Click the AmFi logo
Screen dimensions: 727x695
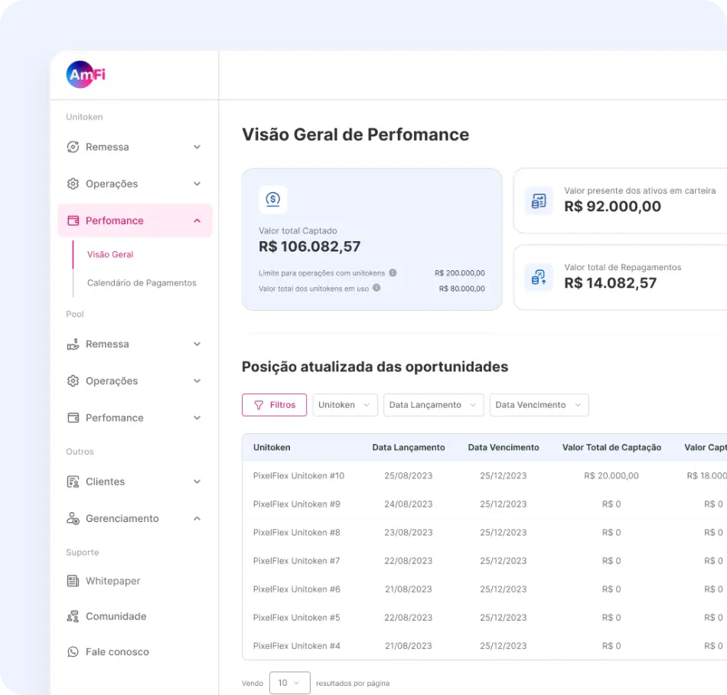point(86,74)
